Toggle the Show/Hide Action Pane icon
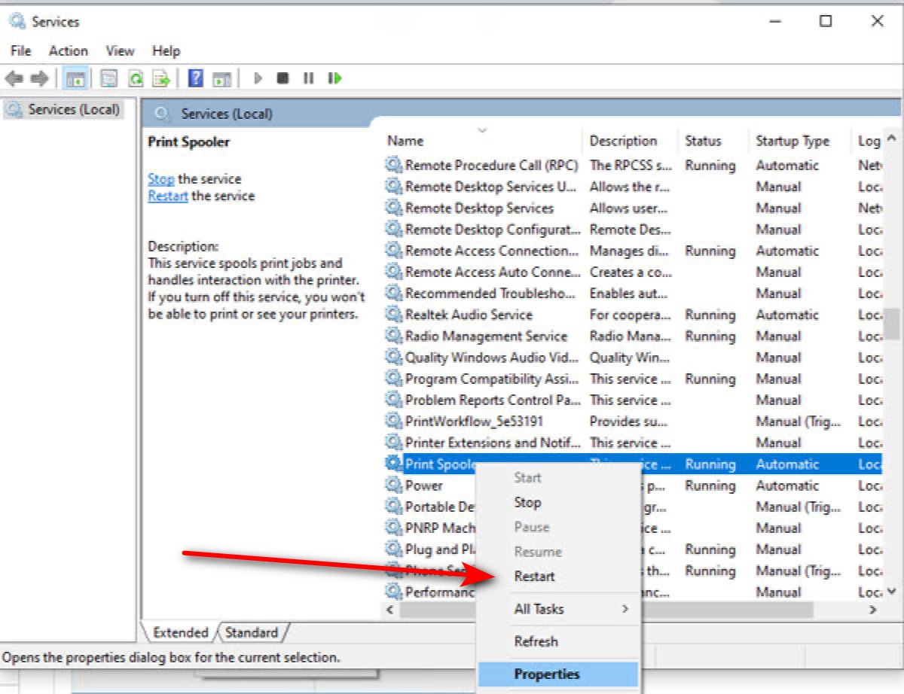The image size is (904, 694). click(221, 78)
